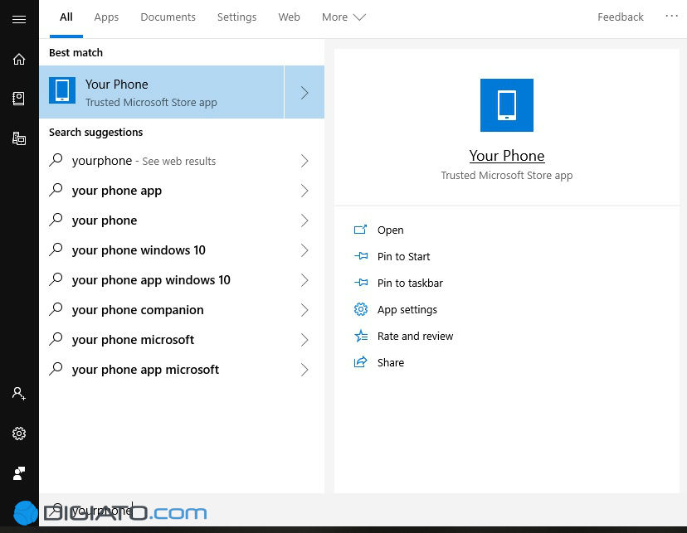The width and height of the screenshot is (687, 533).
Task: Open the more options ellipsis menu
Action: [672, 17]
